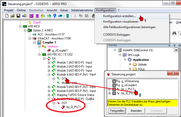Click the New project document icon

pos(7,16)
